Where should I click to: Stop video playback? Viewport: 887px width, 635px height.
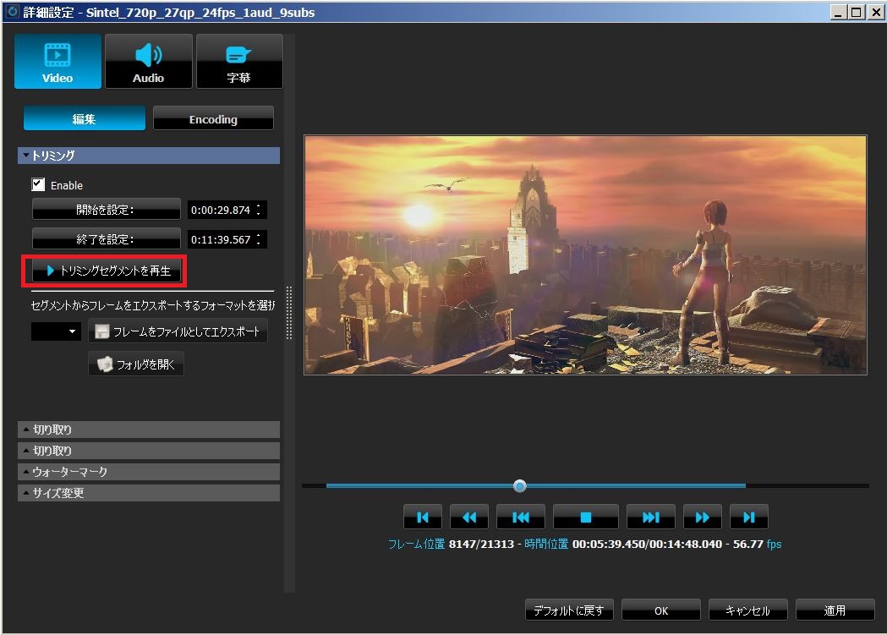coord(586,517)
